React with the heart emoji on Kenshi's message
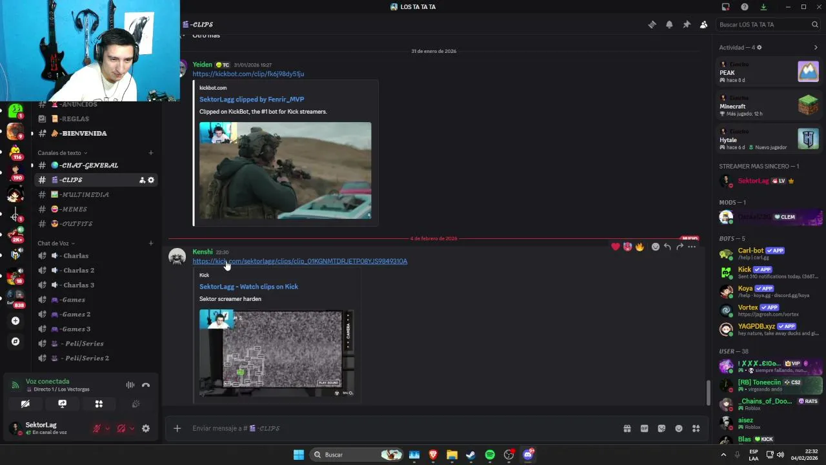 tap(616, 247)
